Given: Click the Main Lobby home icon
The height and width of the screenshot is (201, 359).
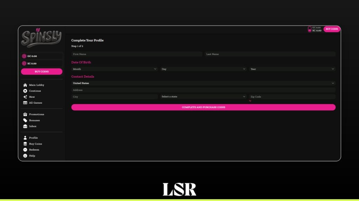Looking at the screenshot, I should click(25, 85).
